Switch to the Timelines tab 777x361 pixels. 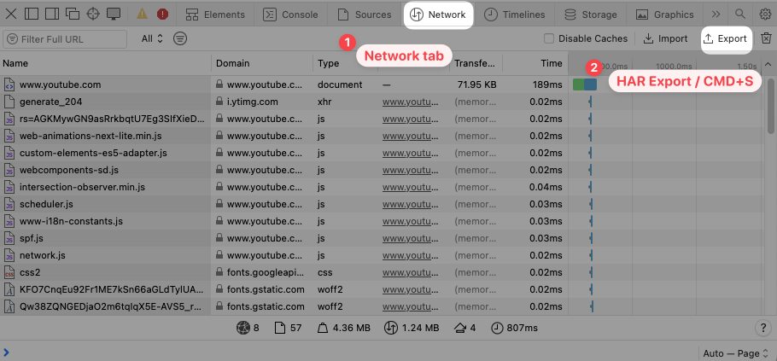point(514,15)
